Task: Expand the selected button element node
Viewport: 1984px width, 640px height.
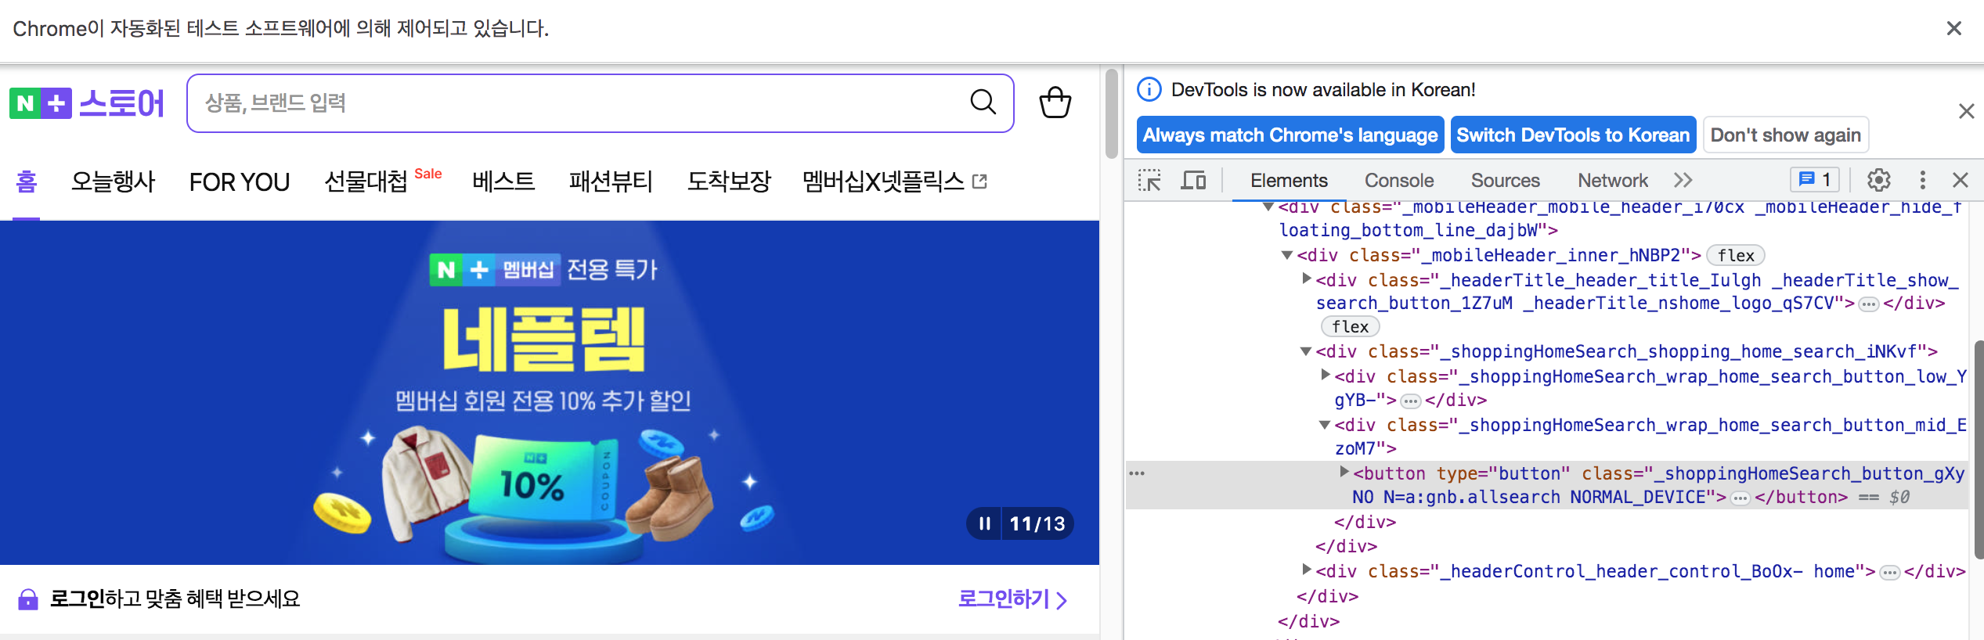Action: click(x=1344, y=471)
